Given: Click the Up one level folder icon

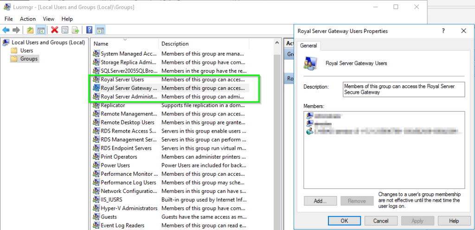Looking at the screenshot, I should 30,30.
